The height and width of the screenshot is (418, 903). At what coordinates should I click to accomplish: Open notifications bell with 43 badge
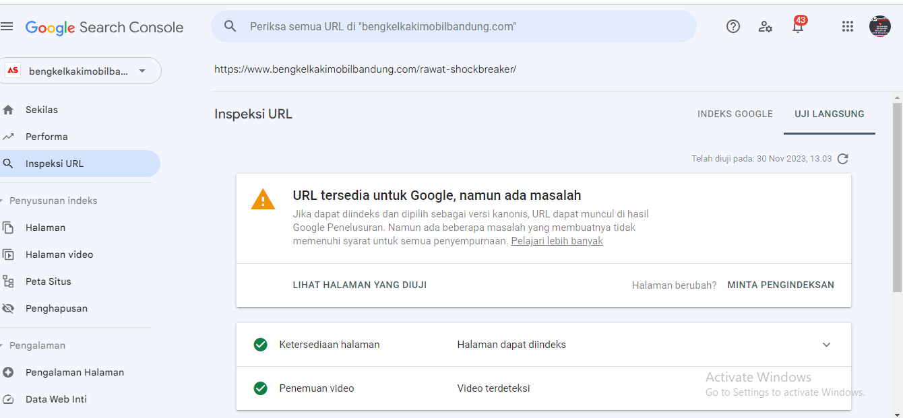click(x=799, y=25)
